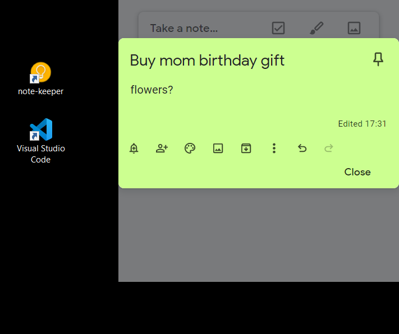This screenshot has width=399, height=334.
Task: Click the note body text flowers?
Action: pos(152,90)
